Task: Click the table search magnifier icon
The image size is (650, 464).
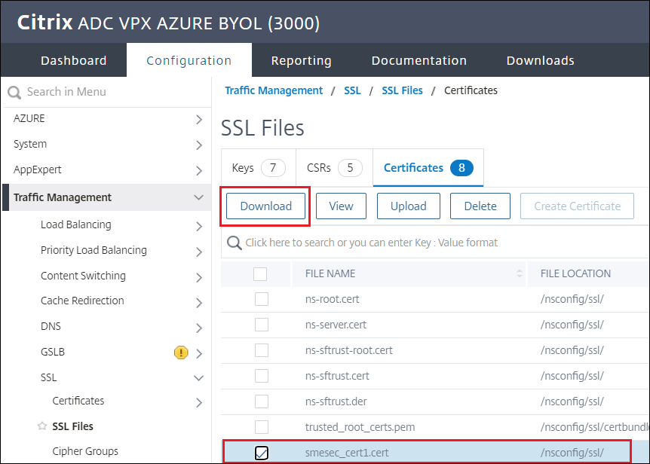Action: [235, 243]
